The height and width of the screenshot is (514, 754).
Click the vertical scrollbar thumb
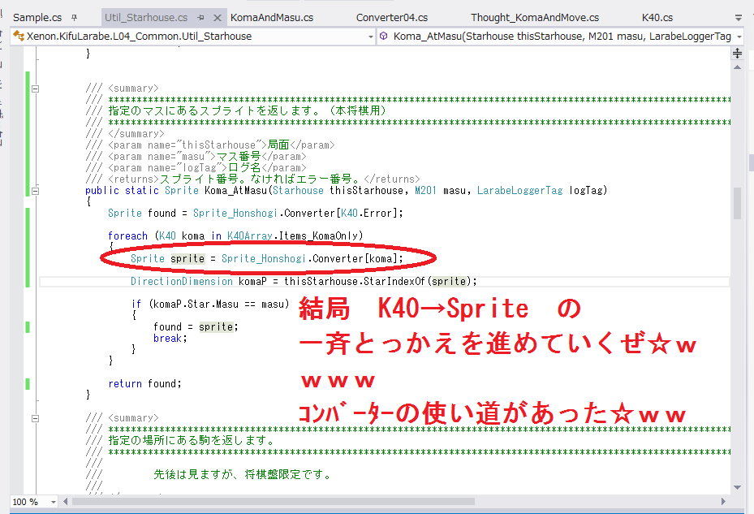coord(737,204)
